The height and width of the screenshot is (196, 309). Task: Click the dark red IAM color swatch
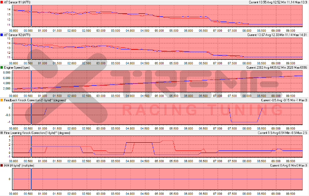coord(2,165)
